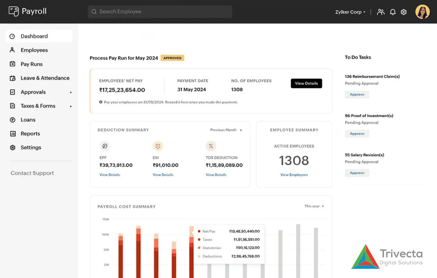Expand the Approvals submenu

click(71, 92)
